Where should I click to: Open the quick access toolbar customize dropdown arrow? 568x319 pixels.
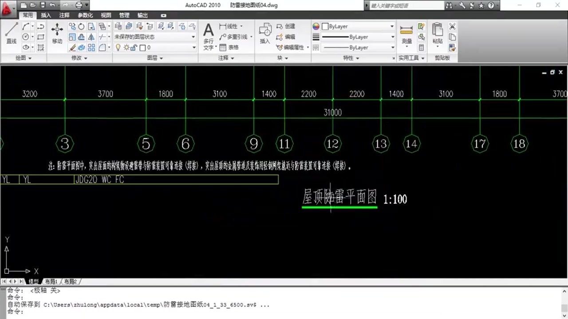(87, 5)
